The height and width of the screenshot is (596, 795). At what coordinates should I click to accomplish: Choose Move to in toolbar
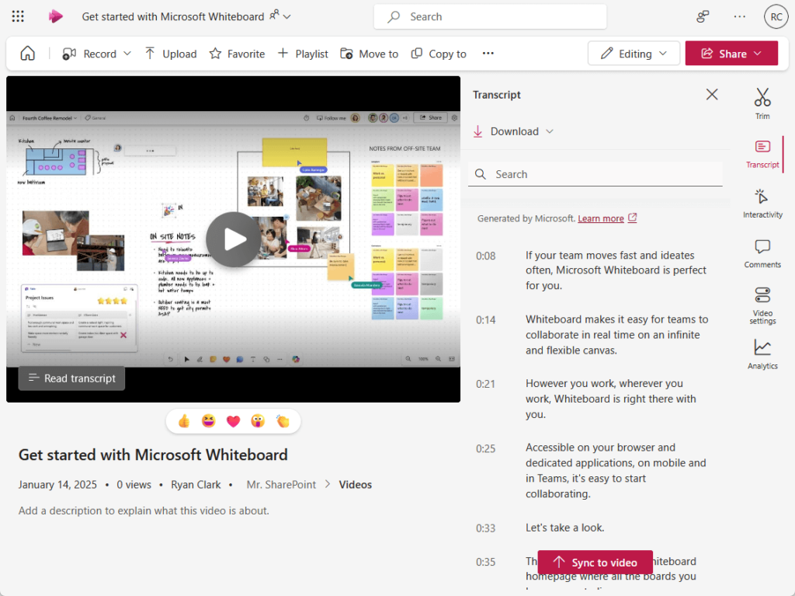369,54
